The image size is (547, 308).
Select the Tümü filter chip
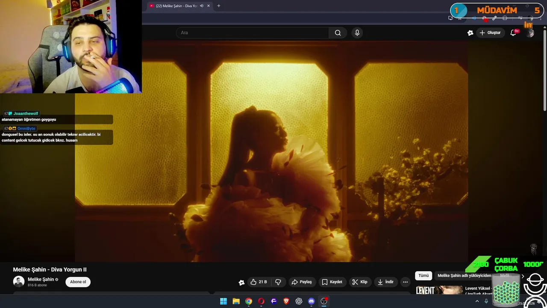tap(423, 276)
